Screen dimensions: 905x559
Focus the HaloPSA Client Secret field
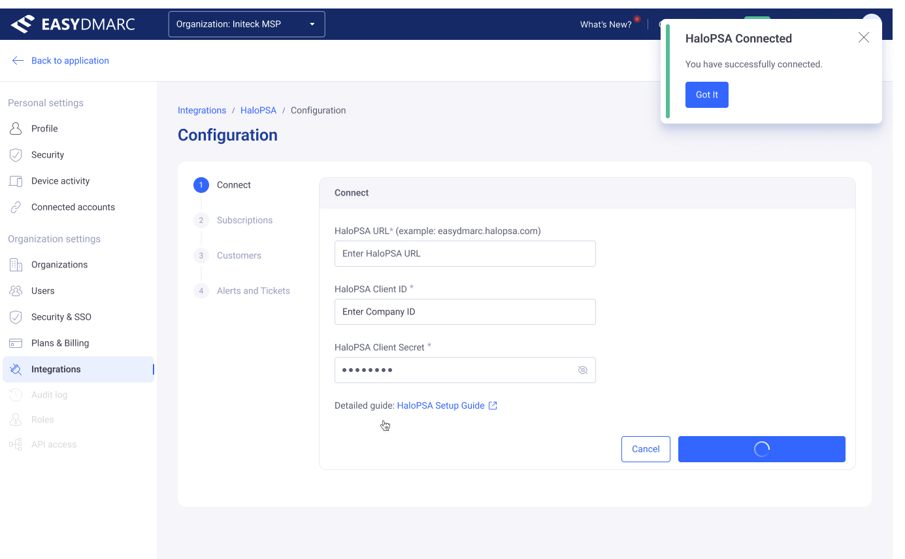465,370
